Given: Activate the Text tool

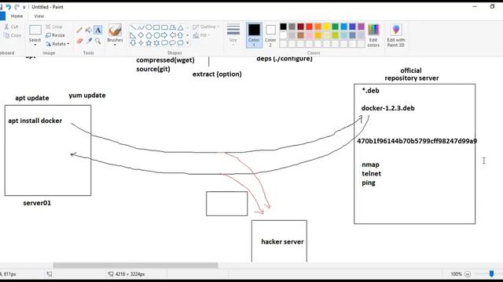Looking at the screenshot, I should coord(97,31).
